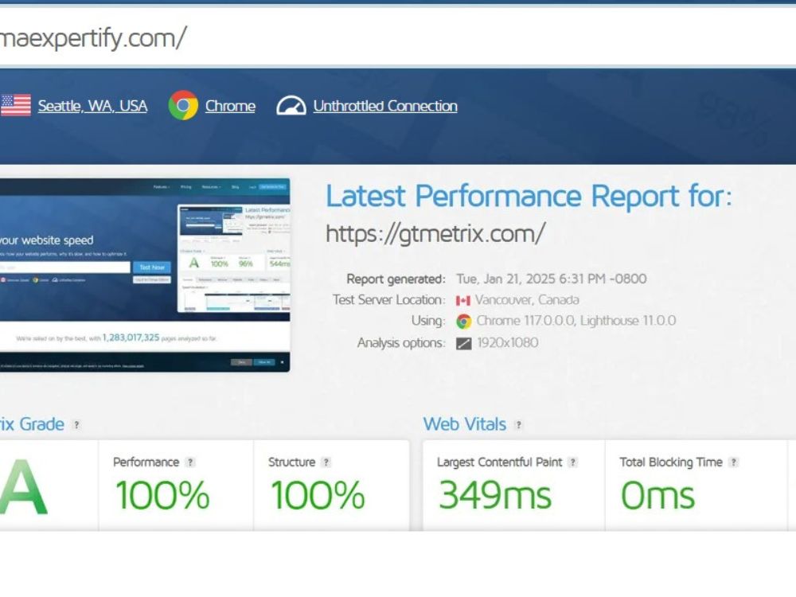Click the 349ms Largest Contentful Paint value
This screenshot has width=796, height=597.
495,495
